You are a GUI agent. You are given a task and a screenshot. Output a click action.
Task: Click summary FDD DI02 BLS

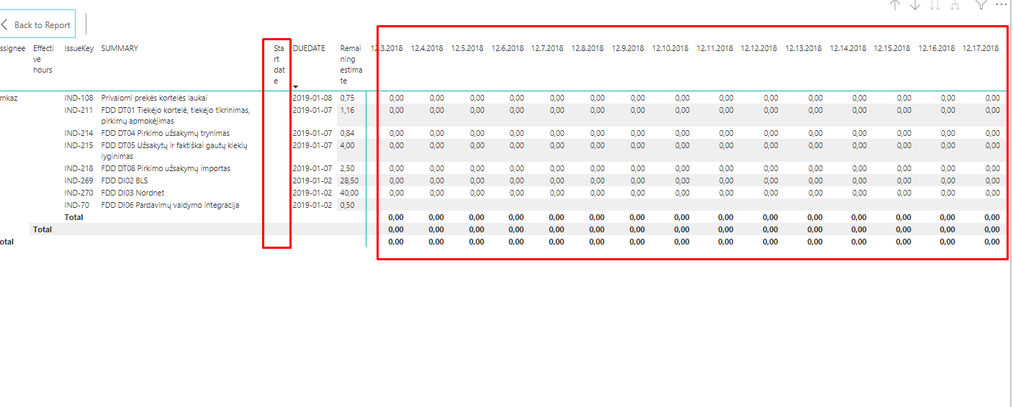click(x=125, y=180)
